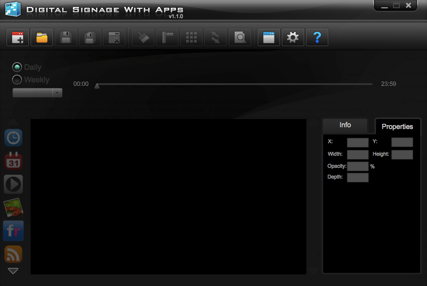
Task: Add the RSS feed app from sidebar
Action: pyautogui.click(x=13, y=254)
